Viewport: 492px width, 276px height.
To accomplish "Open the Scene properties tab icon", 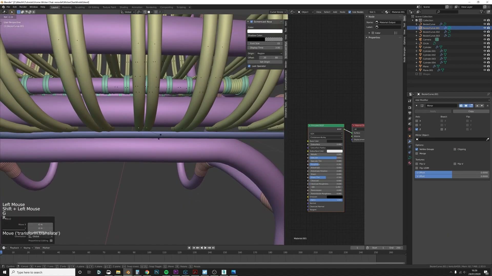I will click(410, 124).
